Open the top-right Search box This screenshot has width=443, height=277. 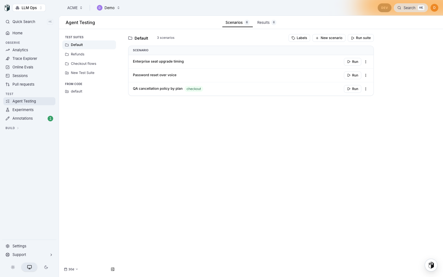tap(411, 8)
